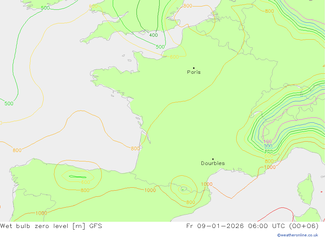Click the 800 label near French Atlantic coast
The image size is (325, 238).
[135, 148]
